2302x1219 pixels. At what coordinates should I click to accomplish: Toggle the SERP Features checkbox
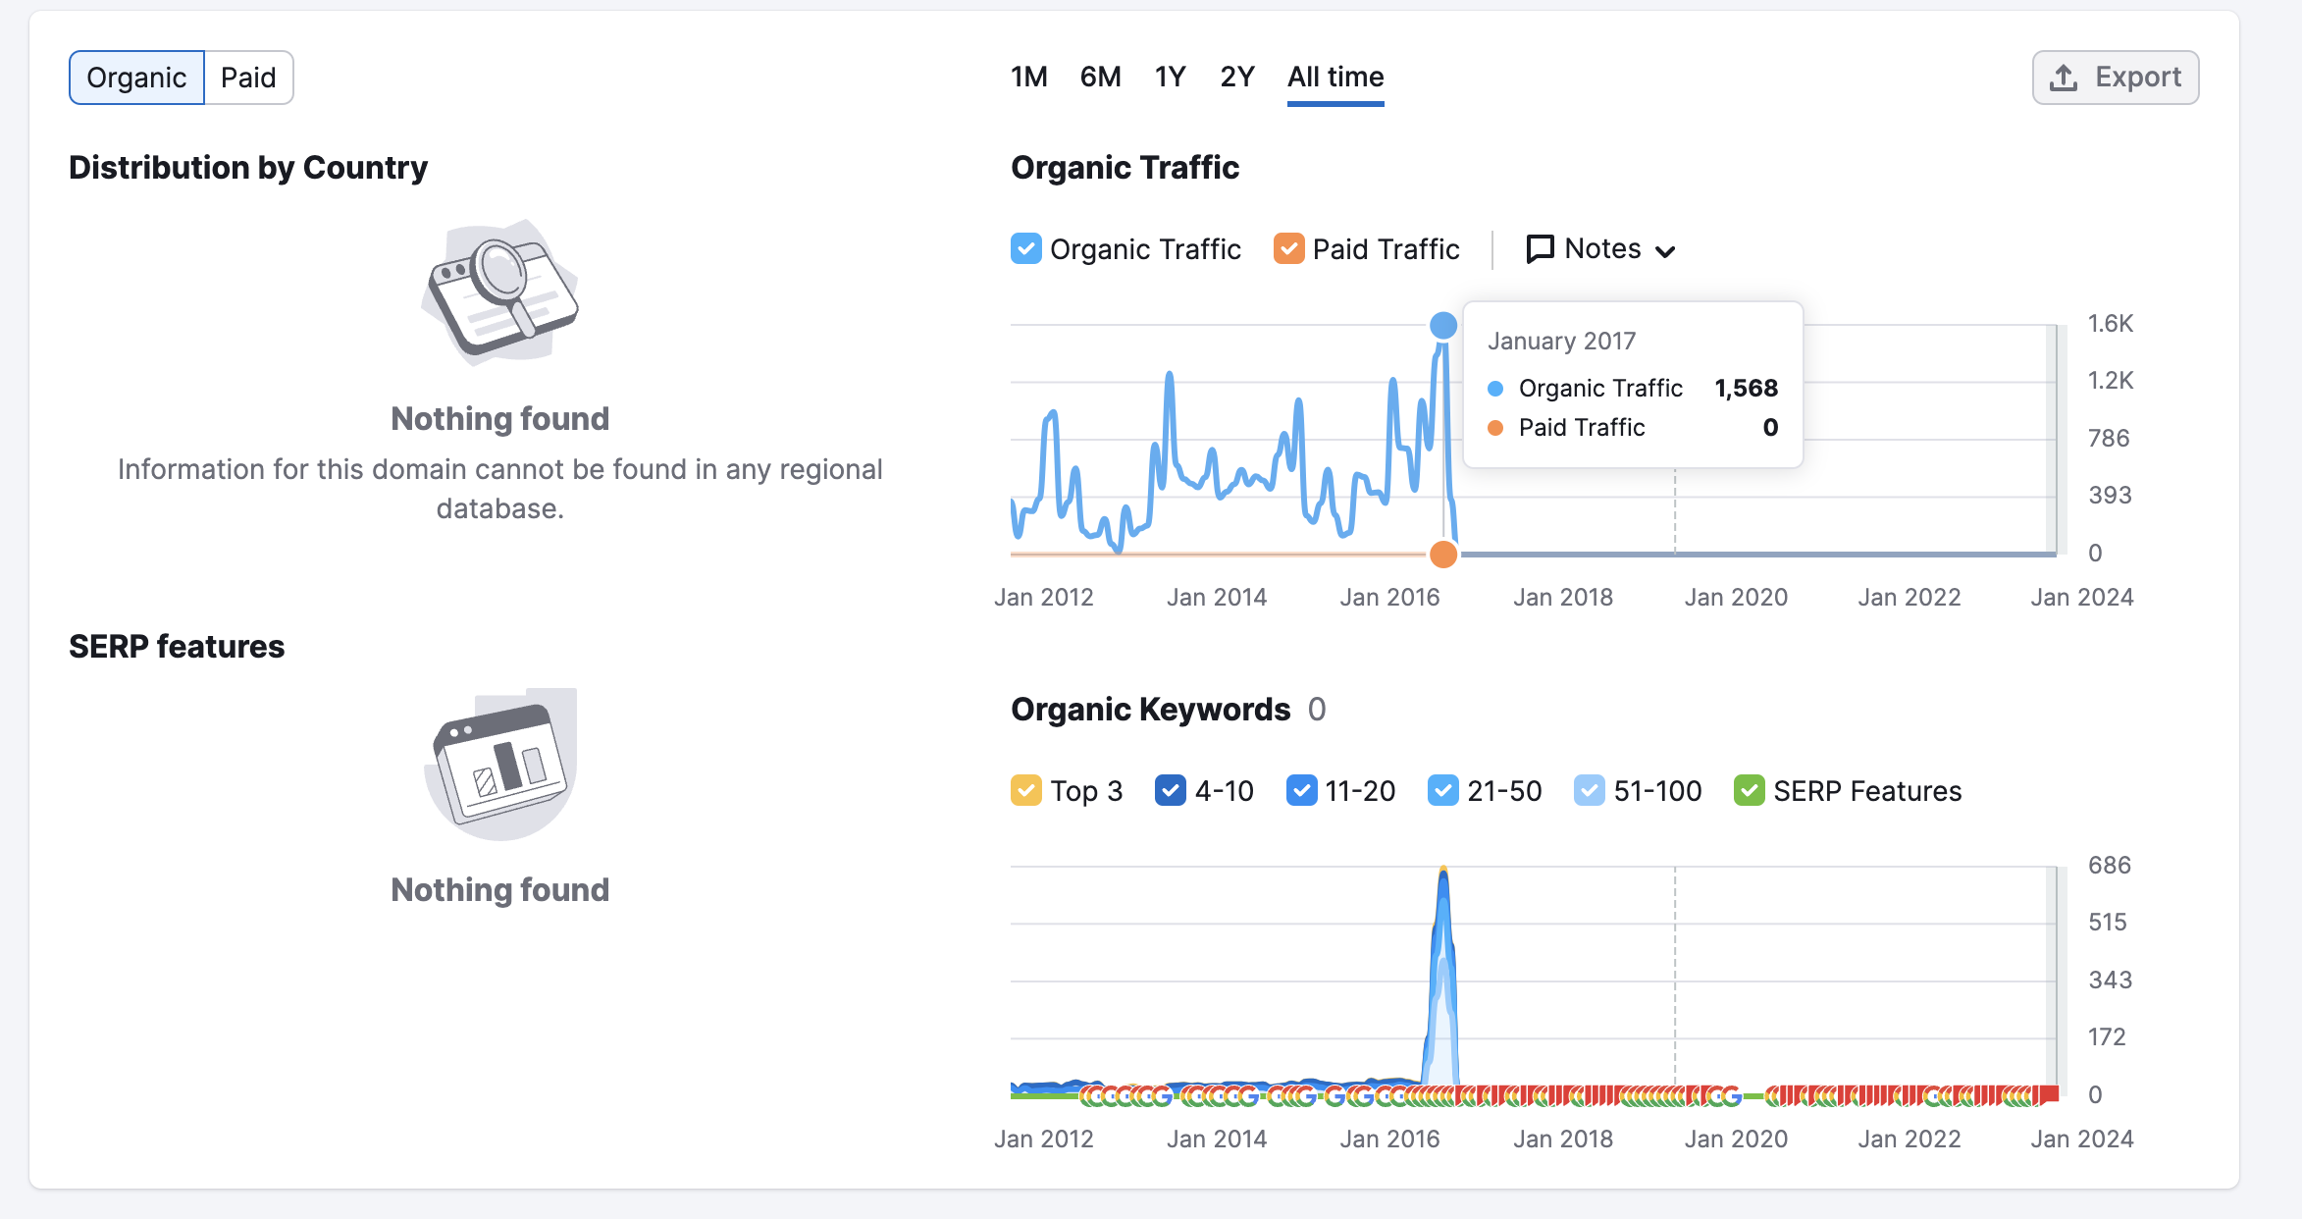point(1750,791)
